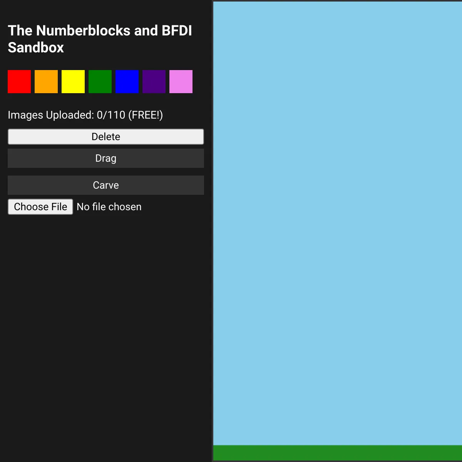Viewport: 462px width, 462px height.
Task: Click the currently active Delete mode button
Action: pos(105,136)
